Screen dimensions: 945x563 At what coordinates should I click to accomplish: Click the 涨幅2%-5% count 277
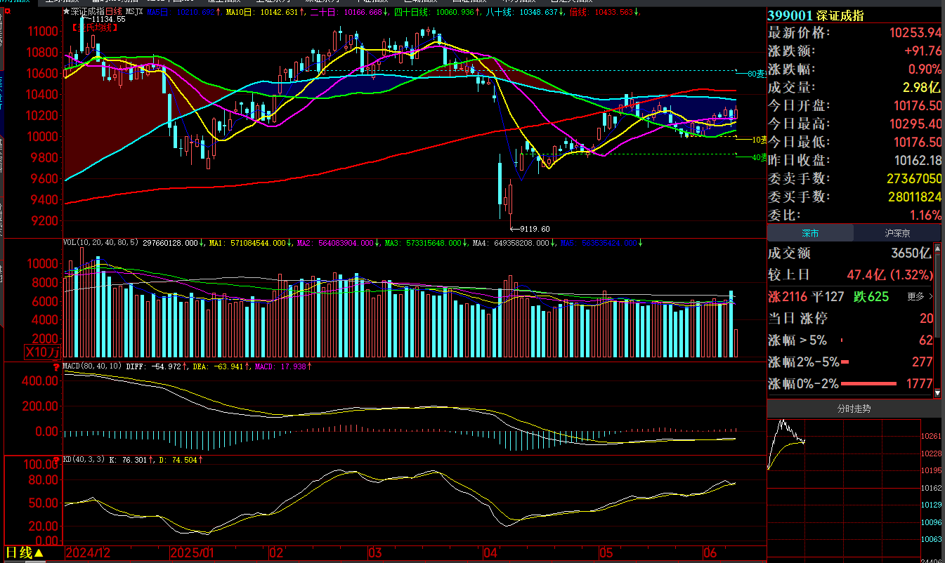pos(923,362)
